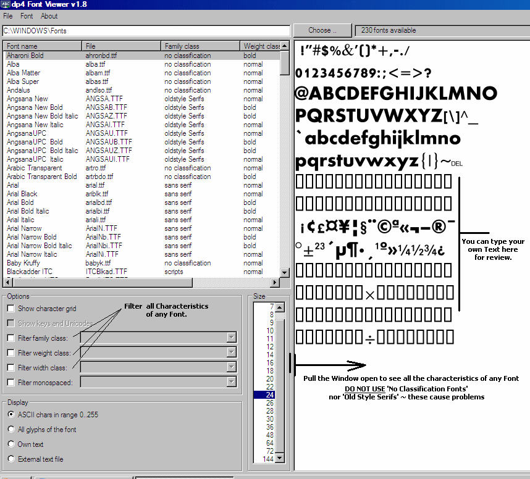Toggle Show character grid checkbox

point(11,309)
